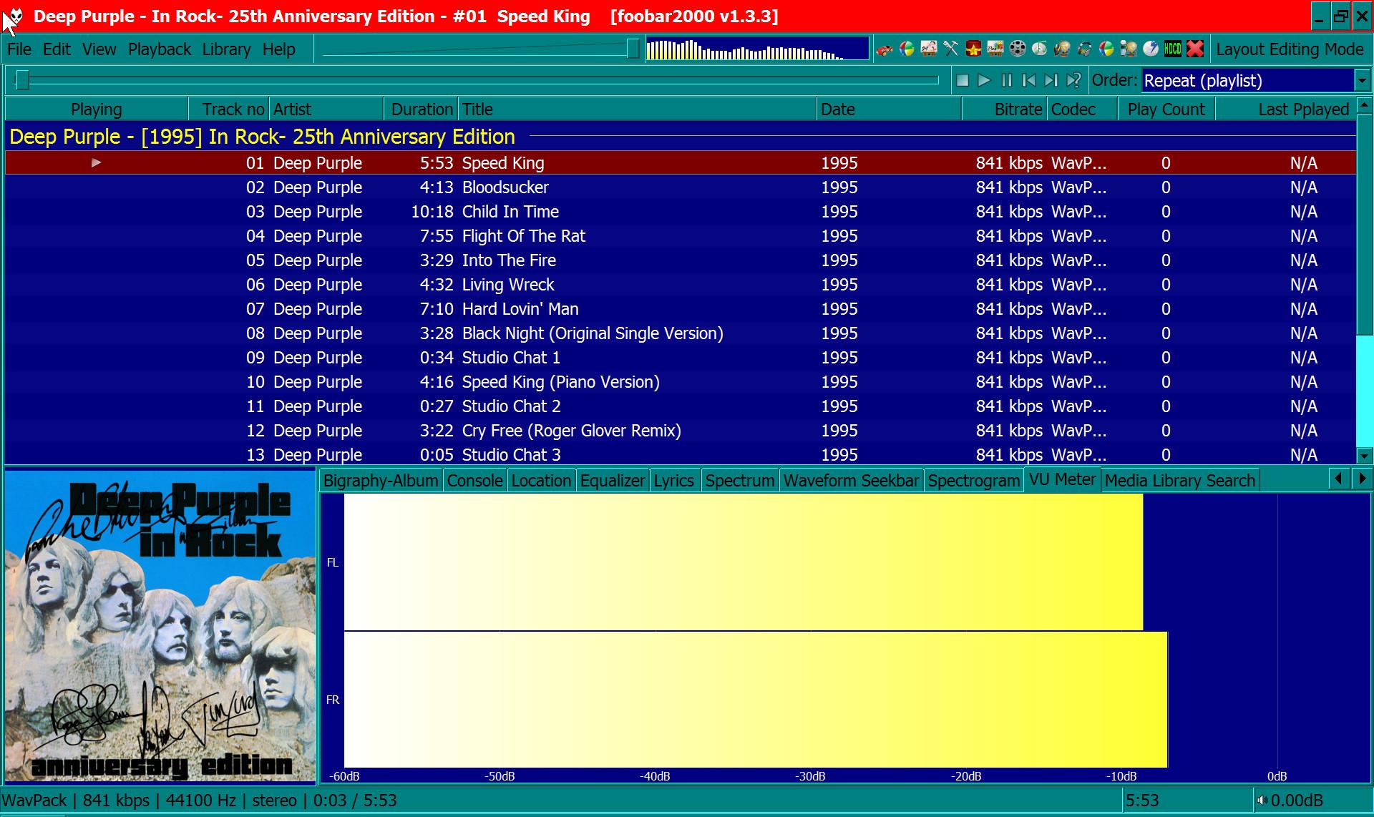Stop playback with the stop button
The height and width of the screenshot is (817, 1374).
(963, 80)
